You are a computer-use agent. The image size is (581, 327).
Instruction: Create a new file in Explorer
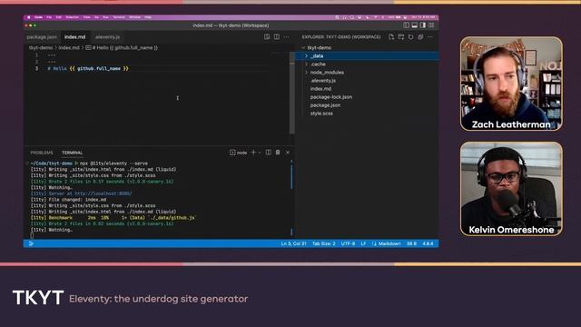(x=391, y=37)
